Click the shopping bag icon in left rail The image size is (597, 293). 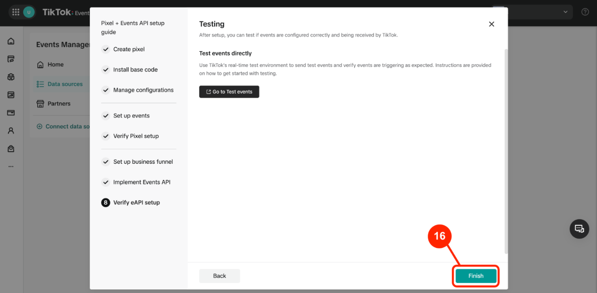tap(11, 149)
